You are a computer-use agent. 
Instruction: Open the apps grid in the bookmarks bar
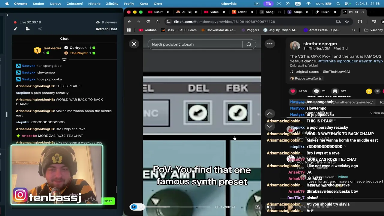pyautogui.click(x=129, y=30)
